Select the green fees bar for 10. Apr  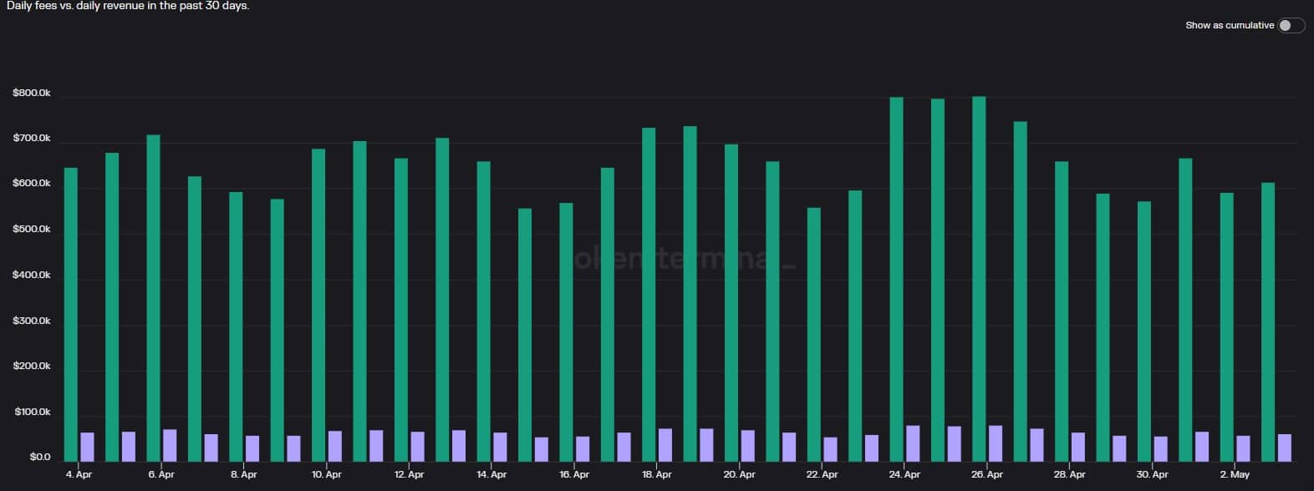coord(318,305)
